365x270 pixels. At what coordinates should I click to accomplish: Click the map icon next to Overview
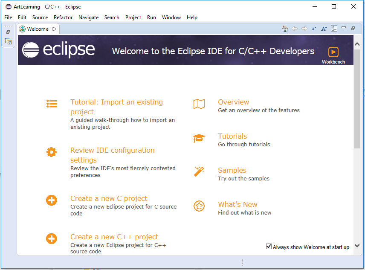pos(199,104)
